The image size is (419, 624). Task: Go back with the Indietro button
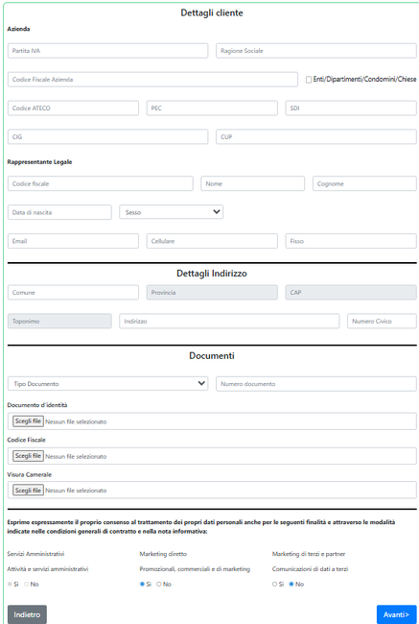point(27,614)
